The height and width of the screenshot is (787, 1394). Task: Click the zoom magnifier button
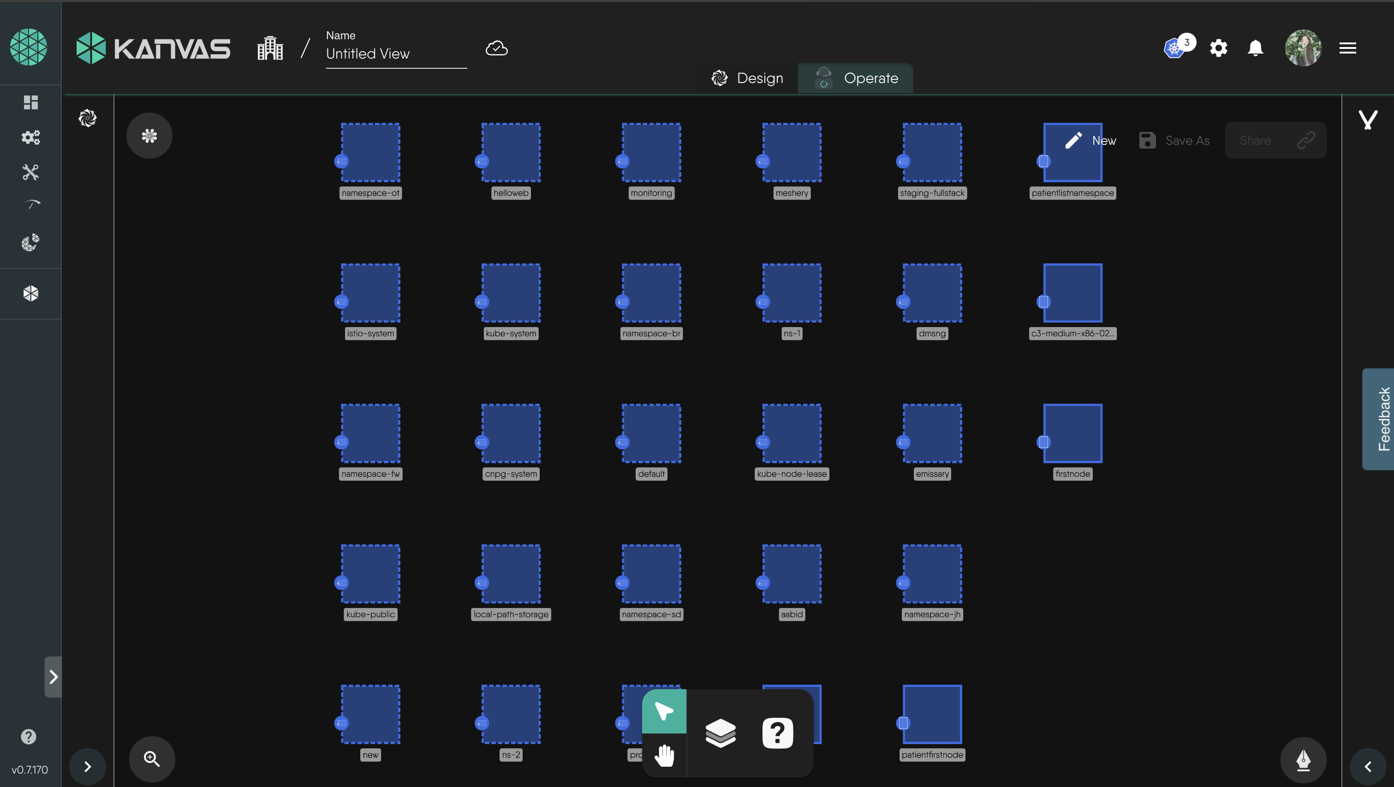pyautogui.click(x=151, y=759)
